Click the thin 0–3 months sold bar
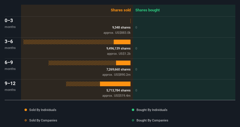The image size is (240, 127). click(130, 21)
